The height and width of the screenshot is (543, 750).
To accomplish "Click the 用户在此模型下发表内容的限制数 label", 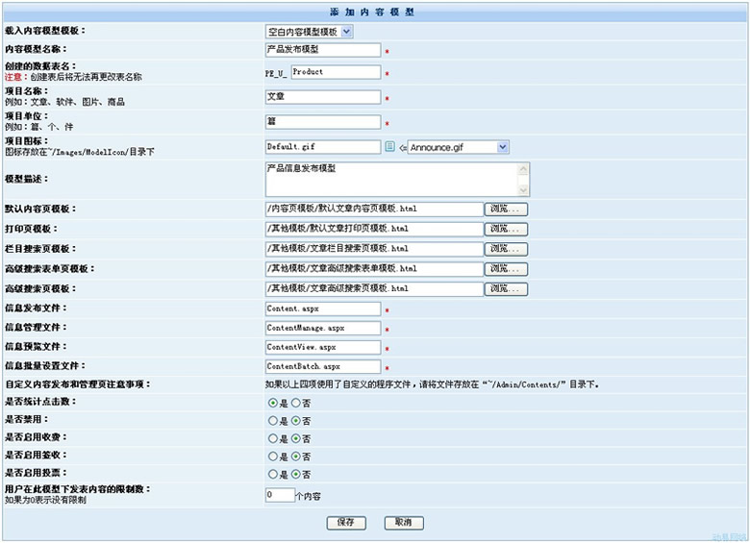I will (78, 489).
